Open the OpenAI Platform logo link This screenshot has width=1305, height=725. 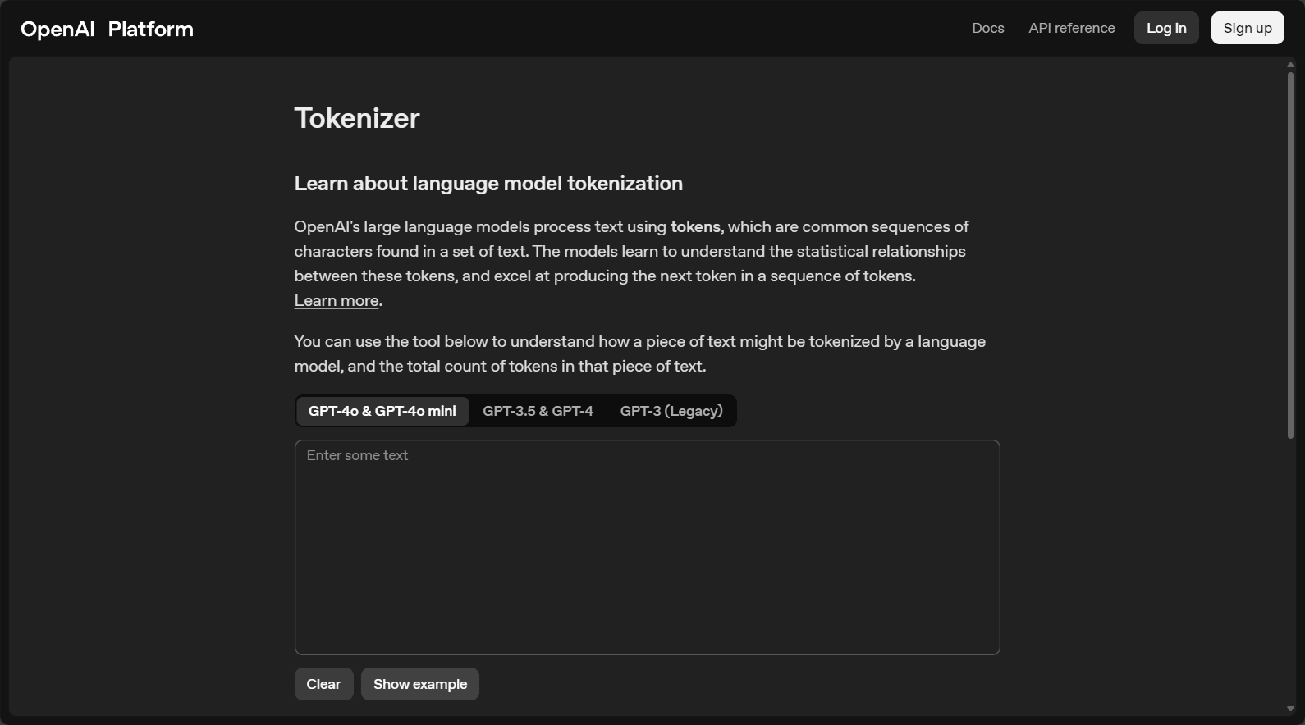coord(107,29)
